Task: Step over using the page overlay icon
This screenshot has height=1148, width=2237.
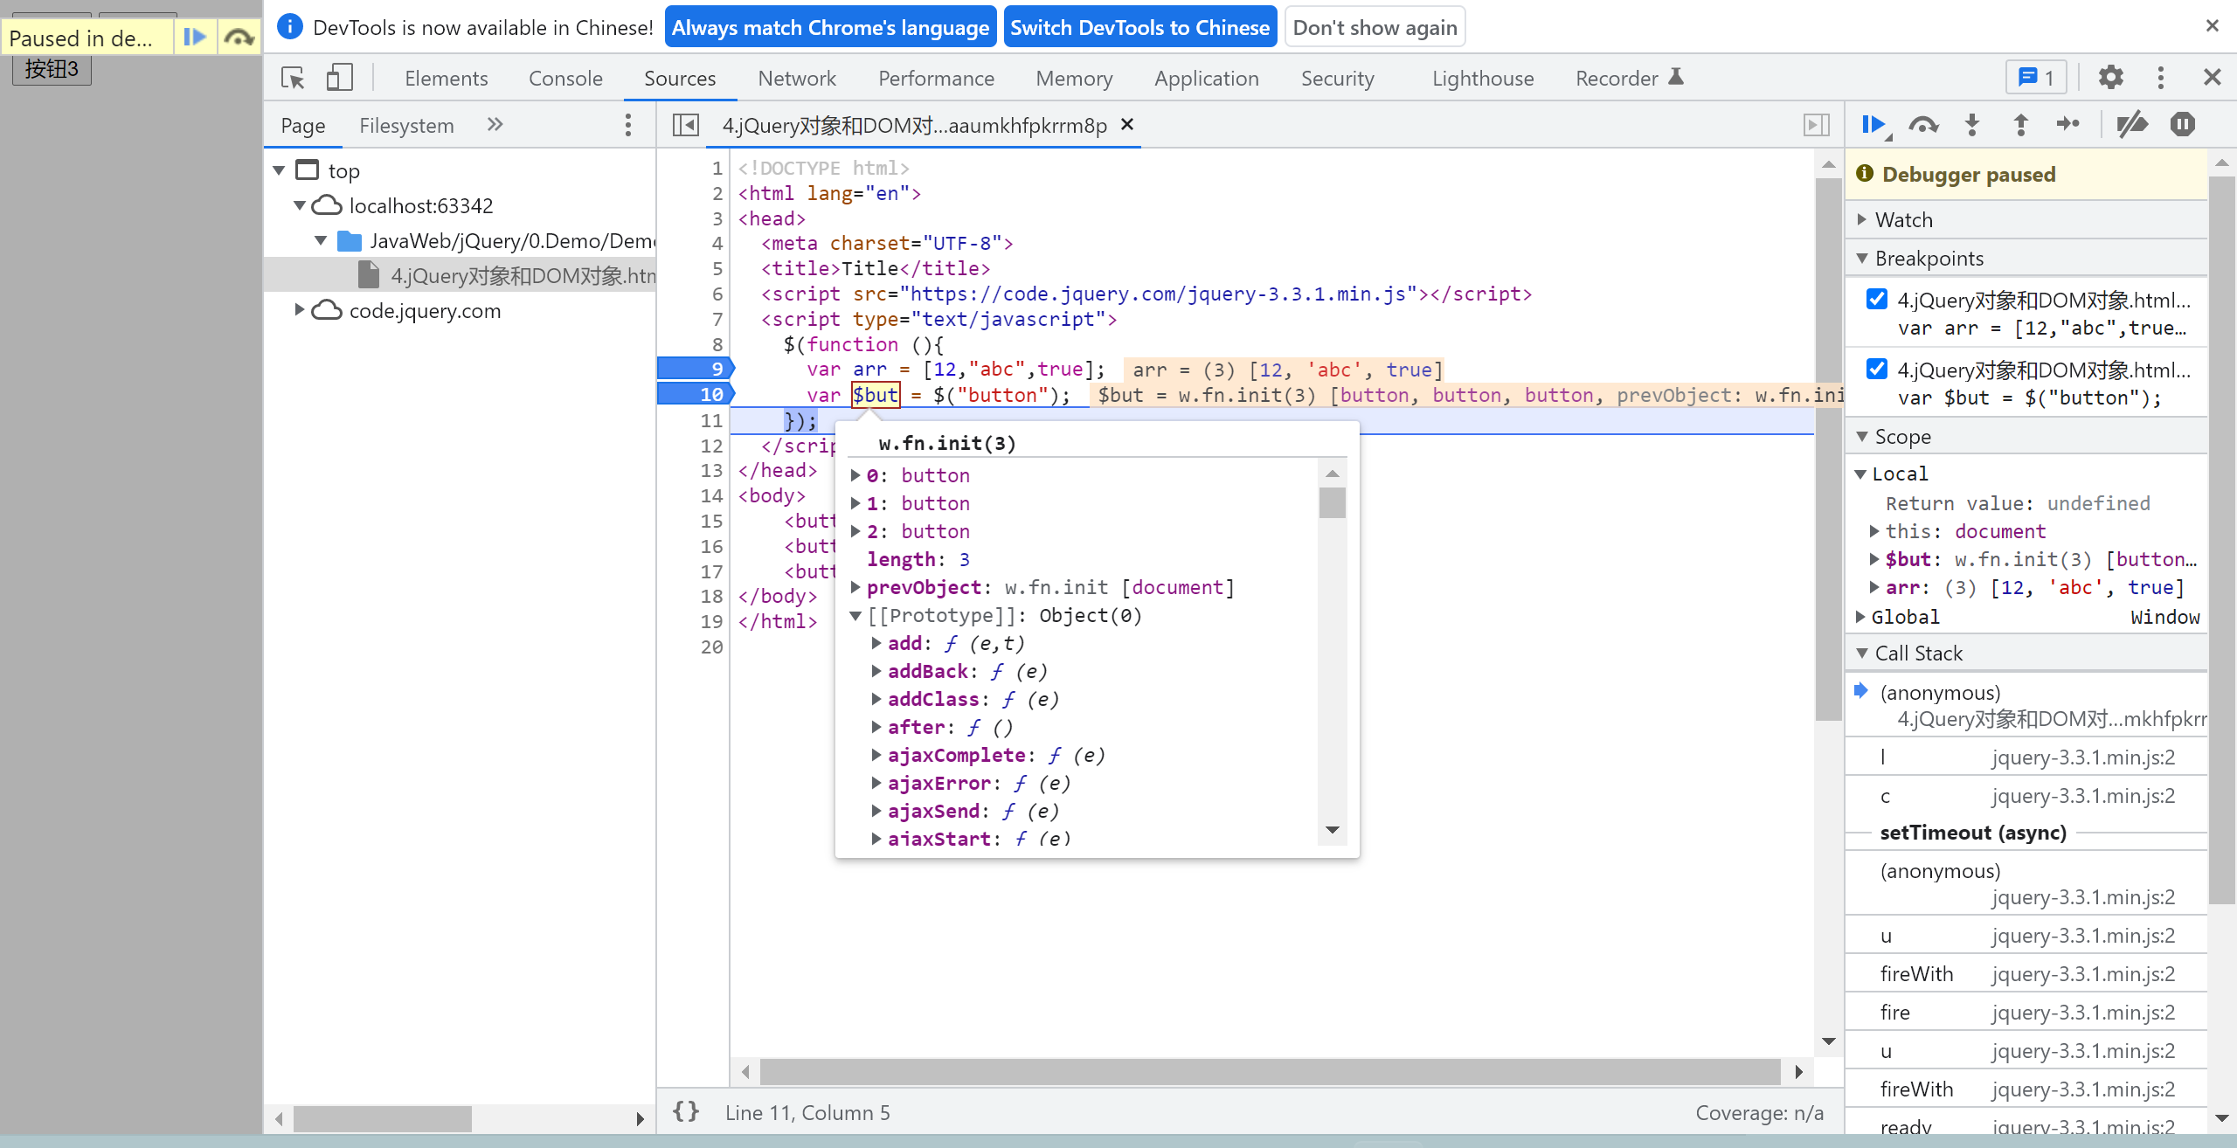Action: [x=239, y=38]
